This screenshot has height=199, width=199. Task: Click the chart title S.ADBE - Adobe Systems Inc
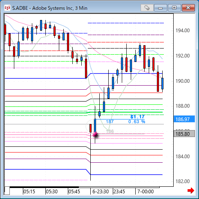50,8
